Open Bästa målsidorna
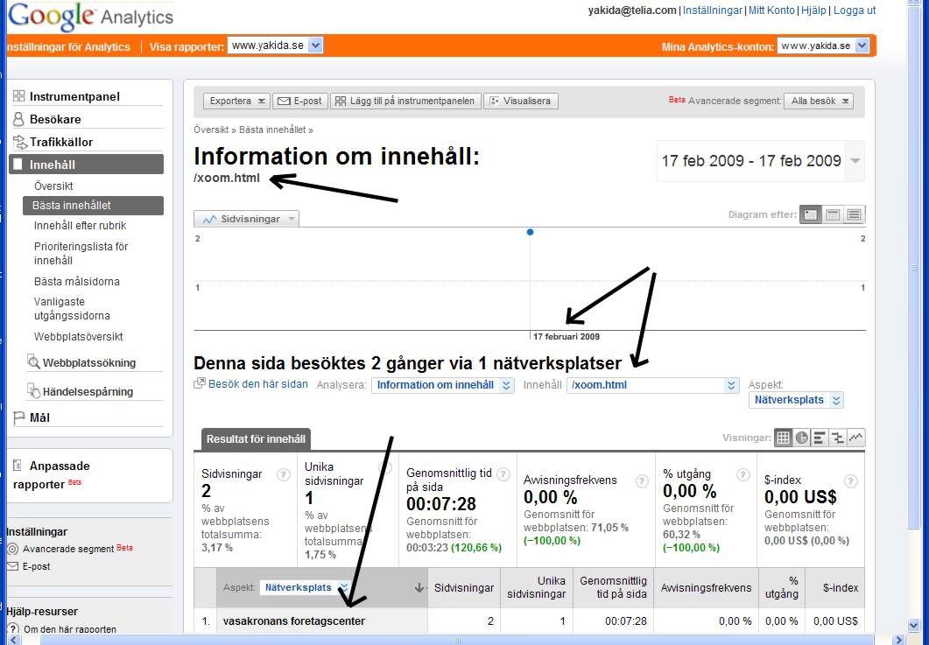This screenshot has width=929, height=645. pyautogui.click(x=77, y=281)
